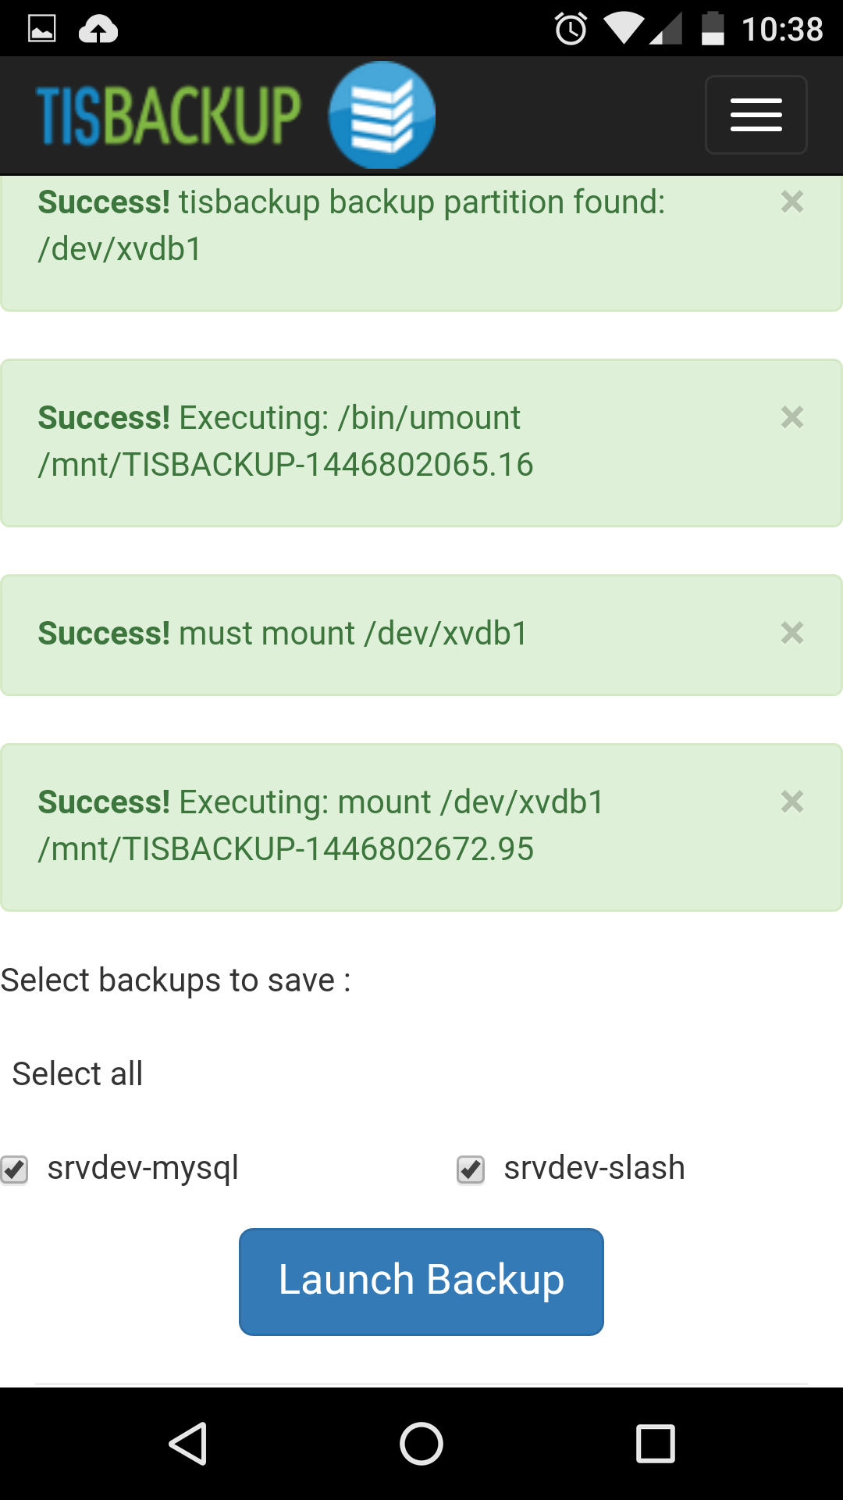Uncheck the srvdev-slash checkbox

tap(471, 1170)
